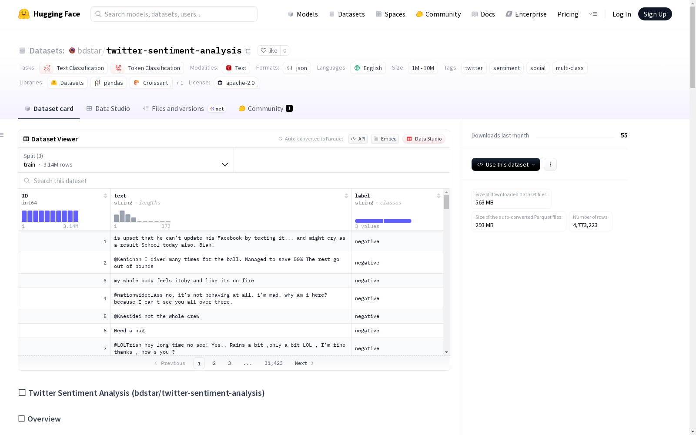Open the Pricing page
The image size is (696, 435).
click(x=568, y=14)
